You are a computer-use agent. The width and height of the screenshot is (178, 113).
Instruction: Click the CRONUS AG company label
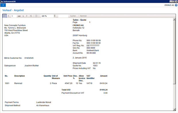coord(169,5)
